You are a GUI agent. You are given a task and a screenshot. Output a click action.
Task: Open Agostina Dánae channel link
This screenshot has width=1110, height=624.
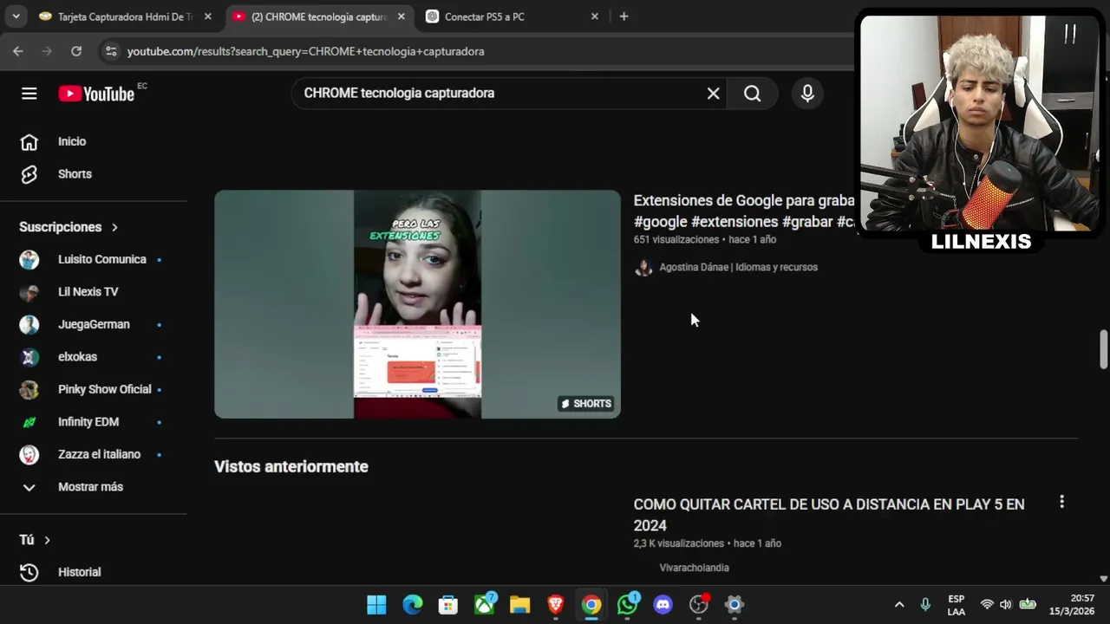[738, 267]
